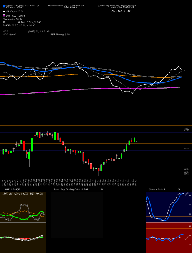Click the 'SI 14/5: 51.59 / 57.43' RSI values
Image resolution: width=192 pixels, height=253 pixels.
pos(29,22)
